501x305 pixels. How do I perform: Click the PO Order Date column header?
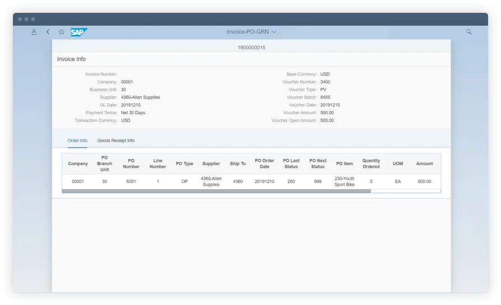pos(265,163)
